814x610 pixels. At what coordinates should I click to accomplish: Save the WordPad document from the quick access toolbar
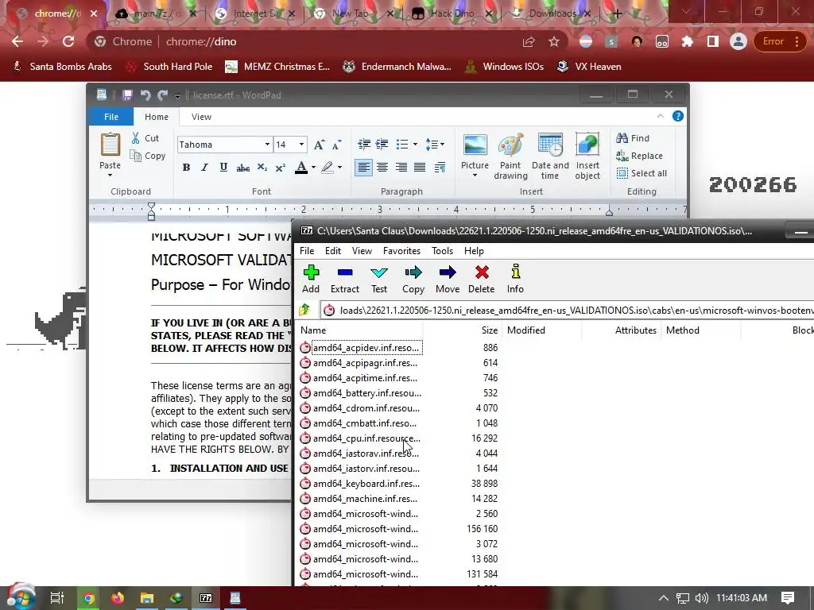(x=127, y=95)
